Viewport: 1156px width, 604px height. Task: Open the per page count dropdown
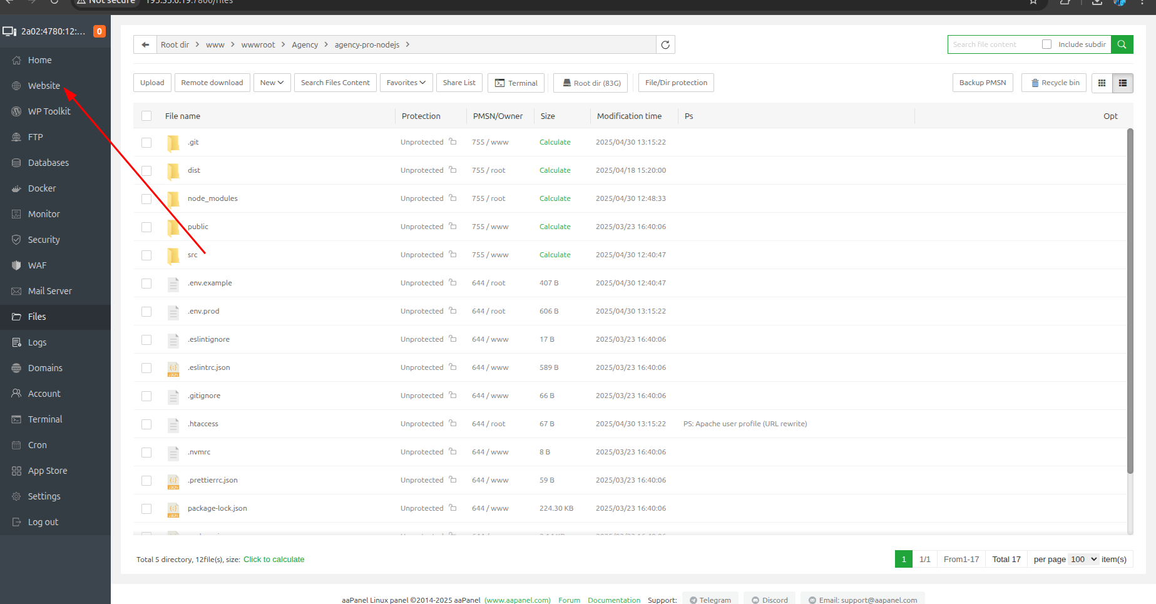pyautogui.click(x=1083, y=560)
